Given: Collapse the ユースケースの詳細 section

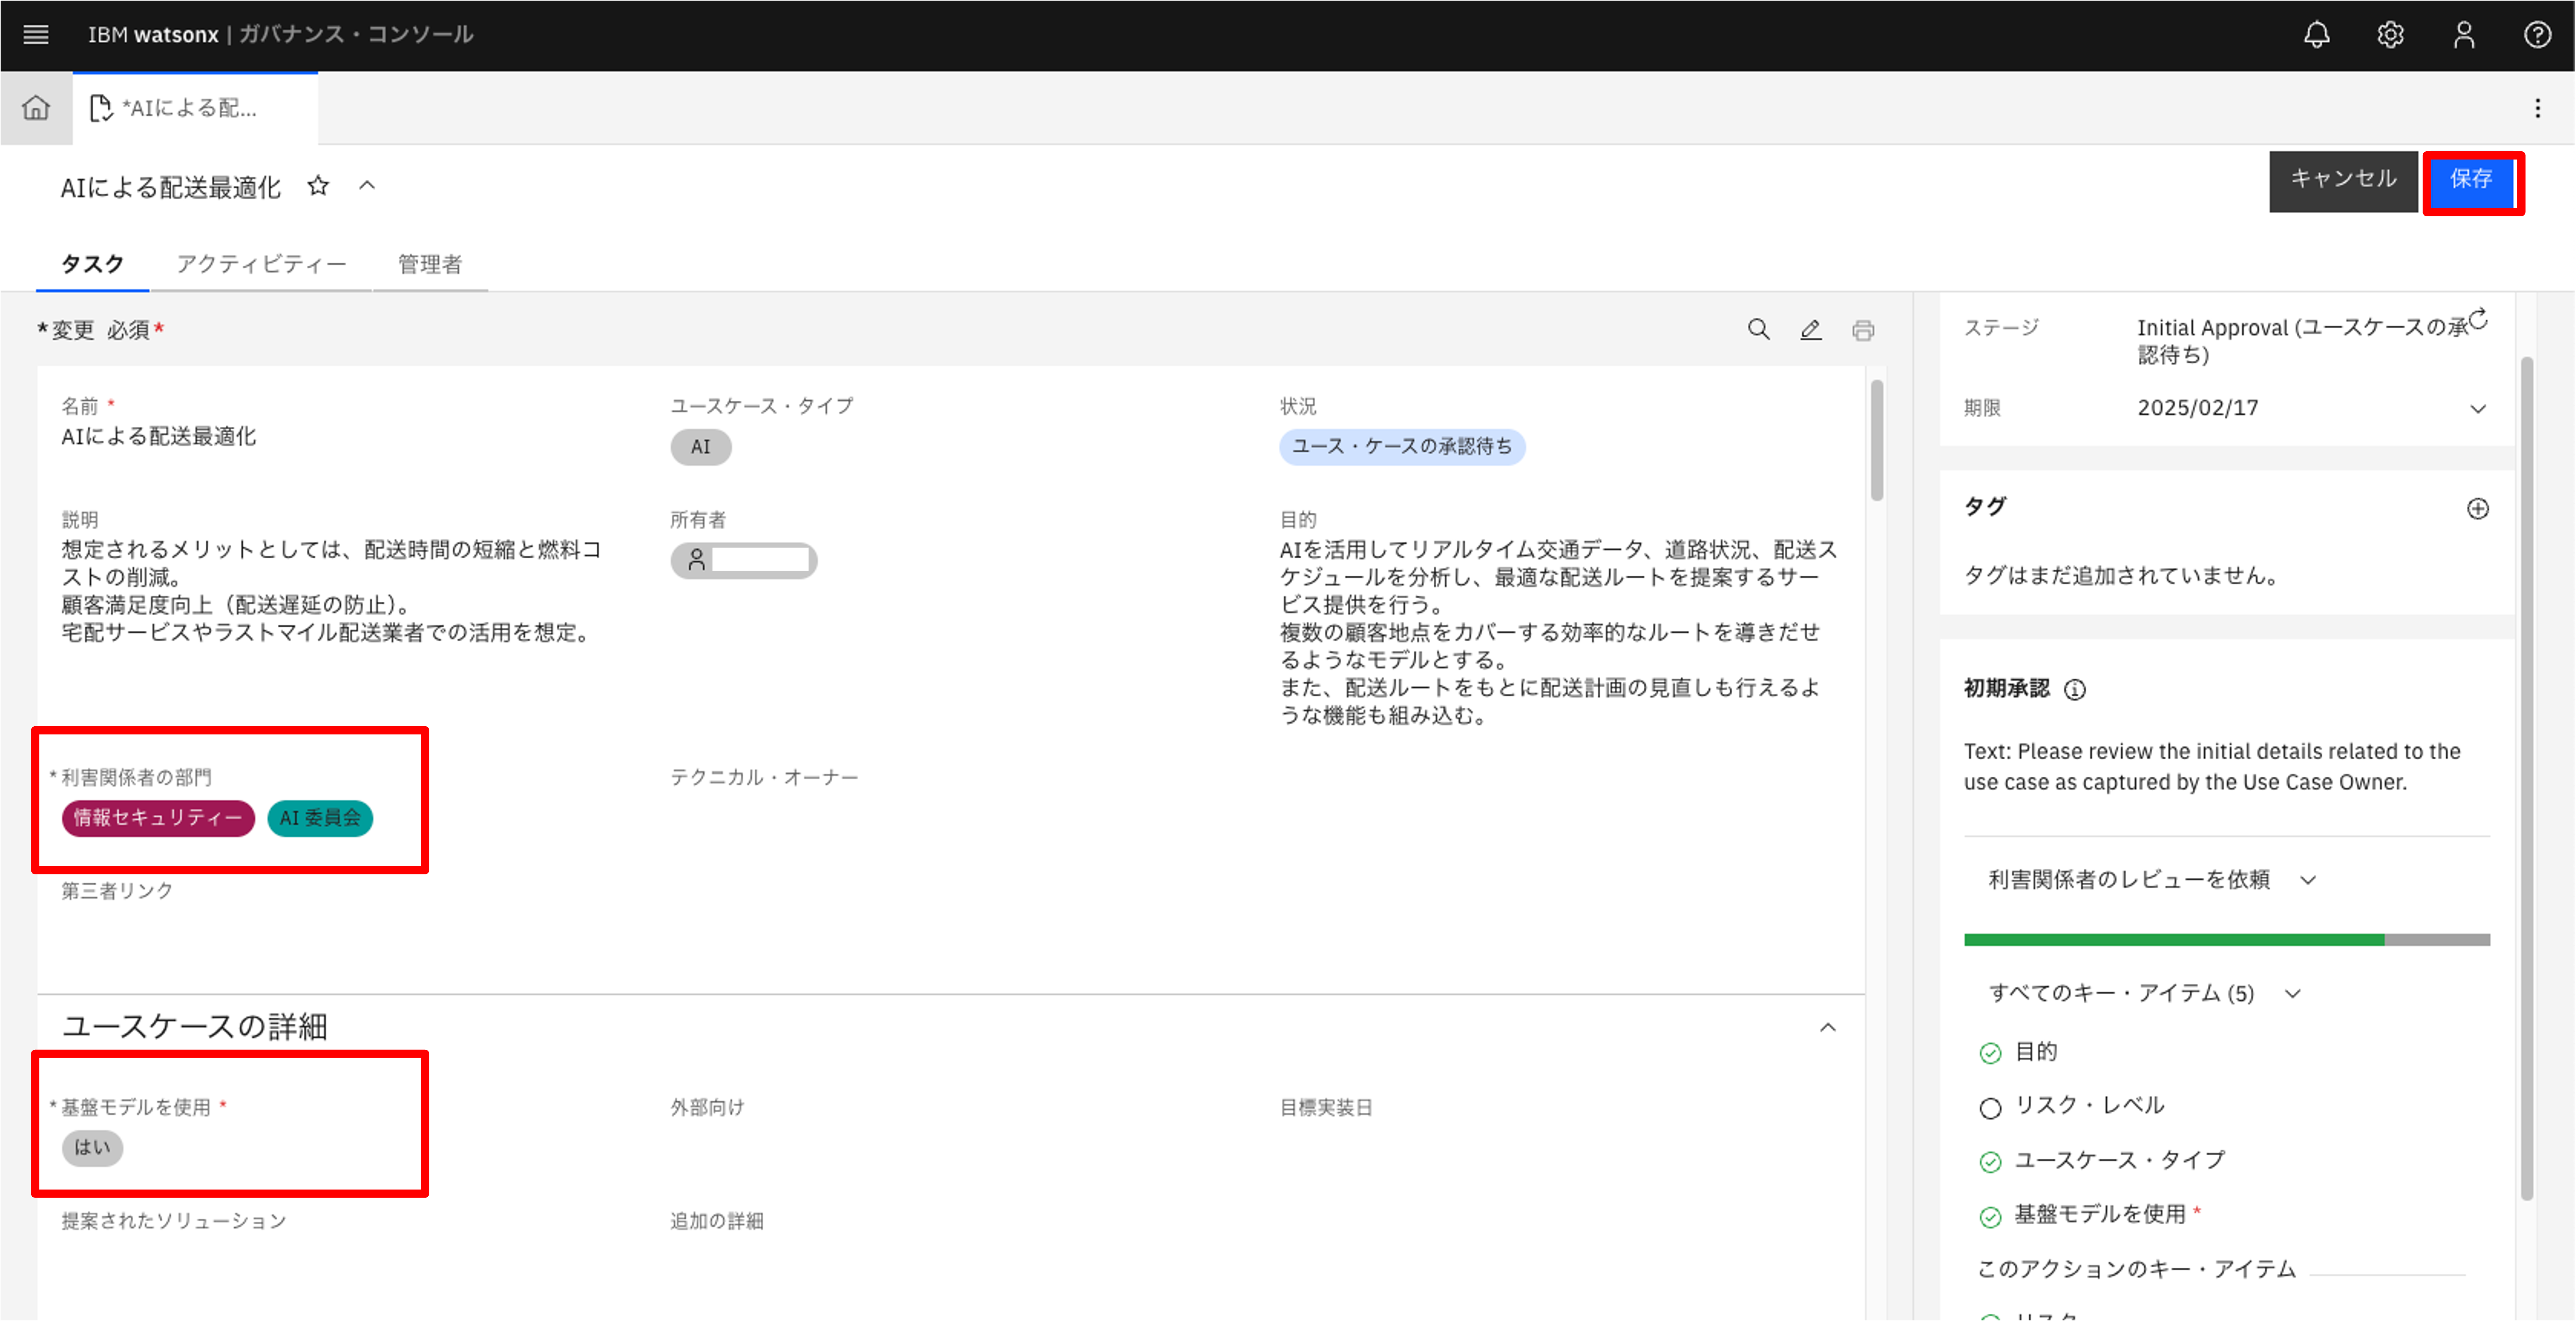Looking at the screenshot, I should pos(1827,1028).
